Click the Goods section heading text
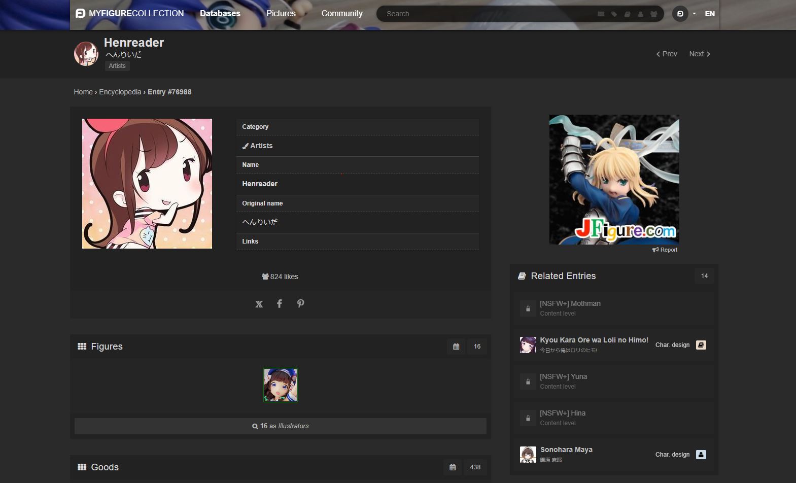796x483 pixels. (105, 467)
